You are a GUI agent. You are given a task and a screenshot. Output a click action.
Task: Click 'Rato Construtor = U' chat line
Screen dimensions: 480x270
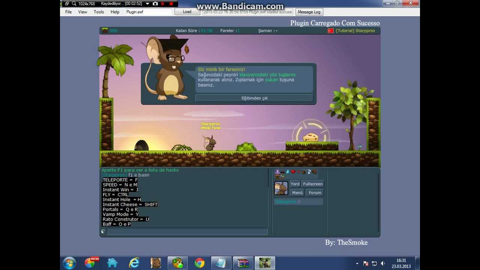point(126,219)
